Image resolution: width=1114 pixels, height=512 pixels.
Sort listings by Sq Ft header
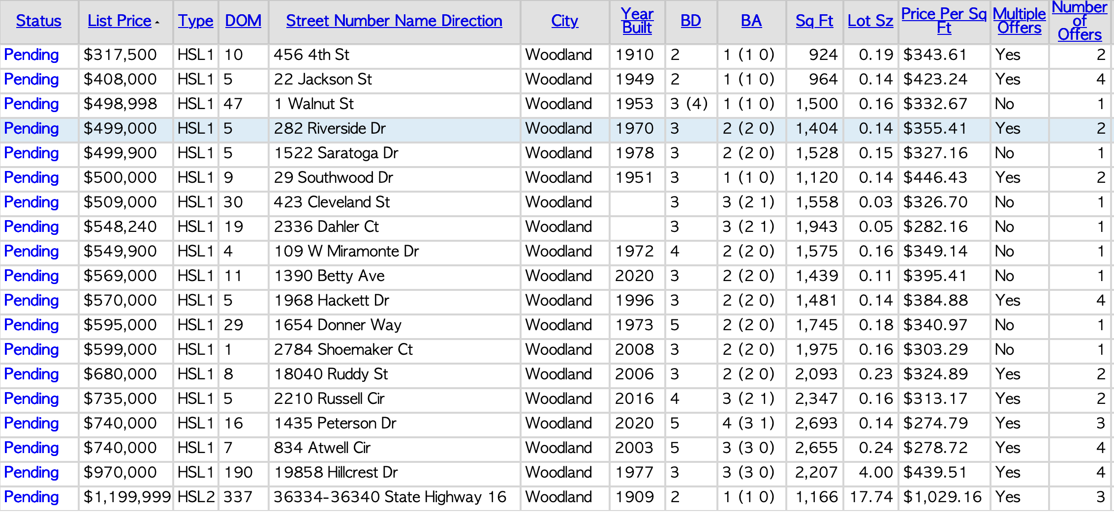(x=814, y=21)
